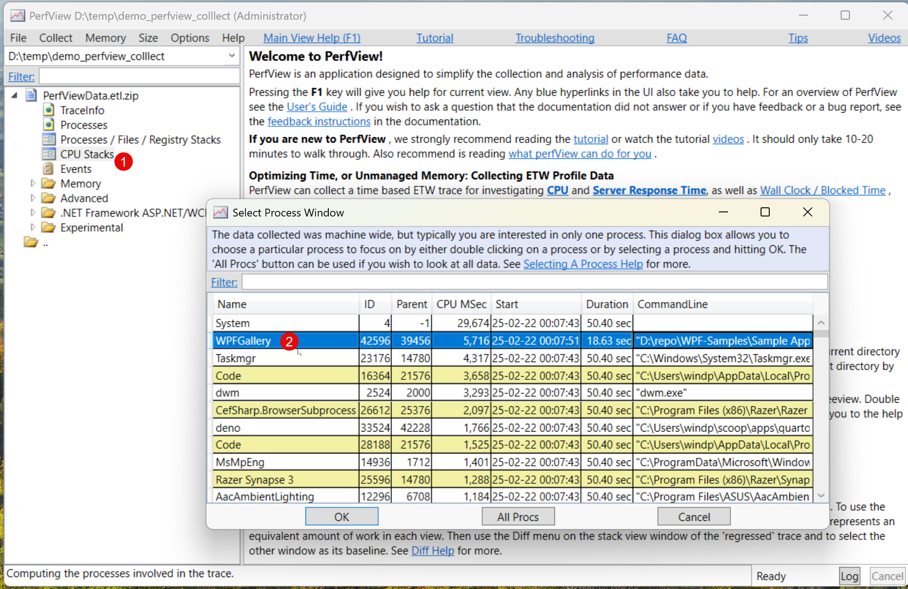Click the PerfViewData.etl.zip file icon
The height and width of the screenshot is (589, 908).
click(31, 95)
